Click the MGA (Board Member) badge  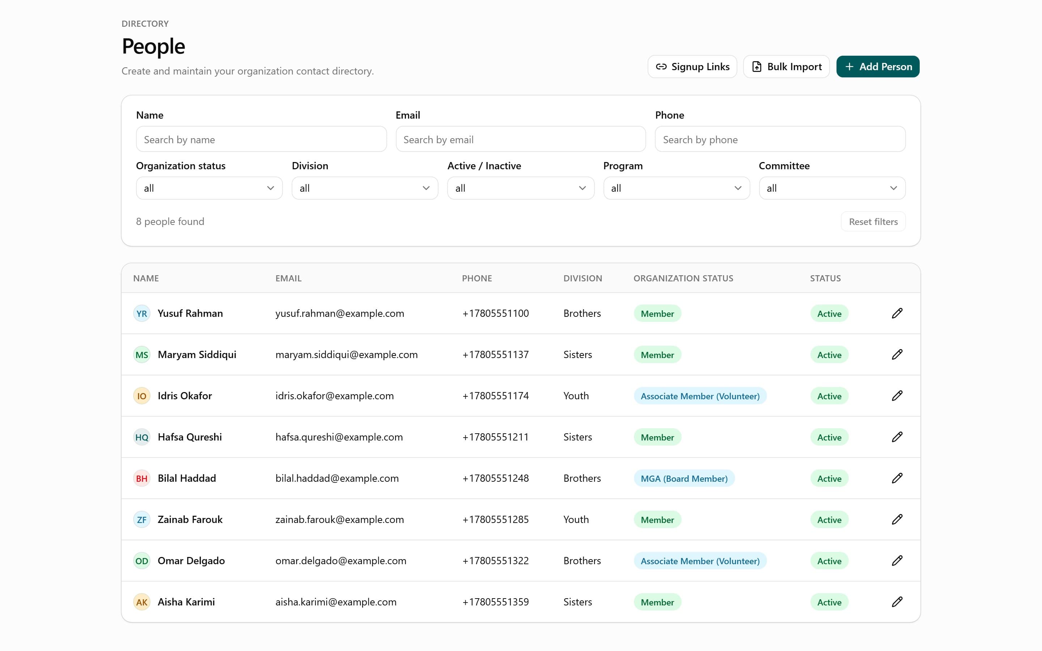pos(684,478)
